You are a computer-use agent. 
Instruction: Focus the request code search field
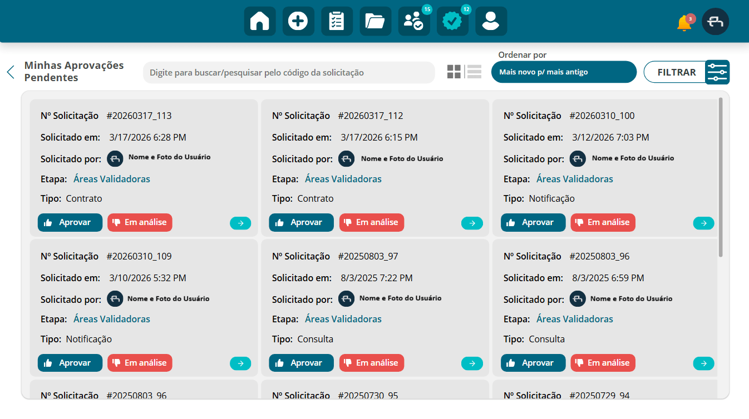(x=289, y=73)
